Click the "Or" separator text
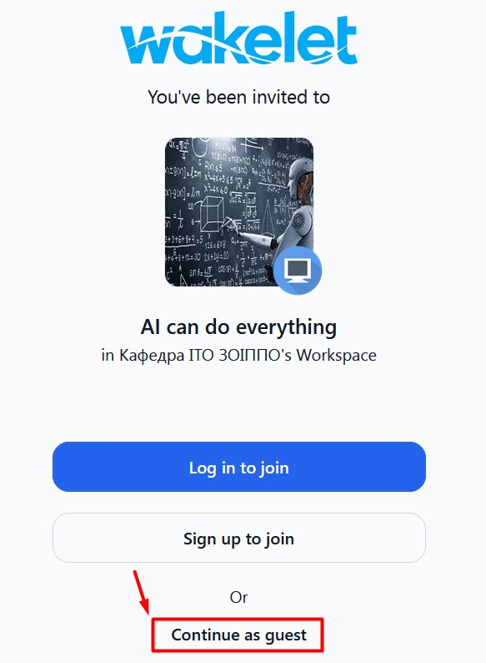Image resolution: width=486 pixels, height=663 pixels. pyautogui.click(x=238, y=597)
